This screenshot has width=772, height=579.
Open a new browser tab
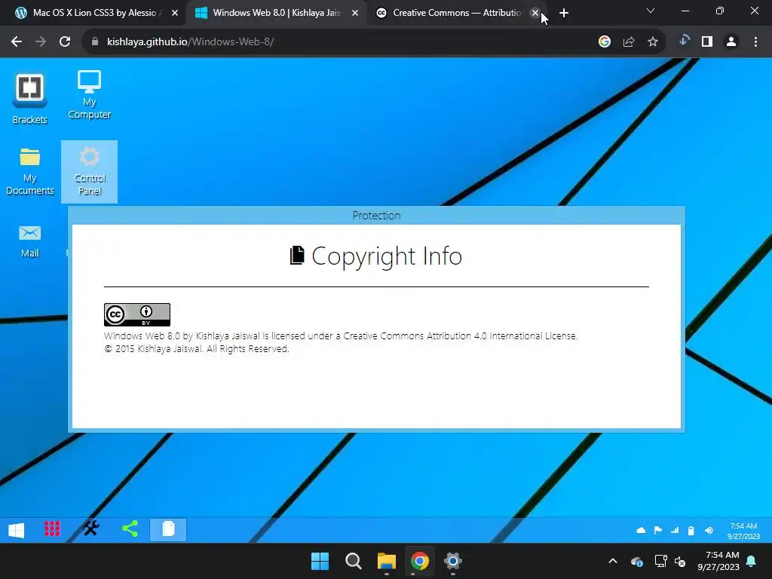(564, 14)
